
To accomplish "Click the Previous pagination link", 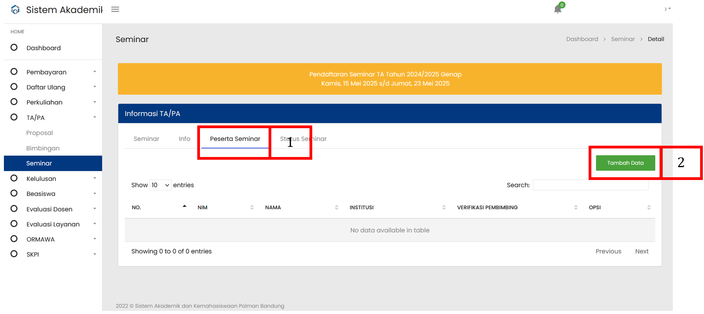I will (x=608, y=251).
